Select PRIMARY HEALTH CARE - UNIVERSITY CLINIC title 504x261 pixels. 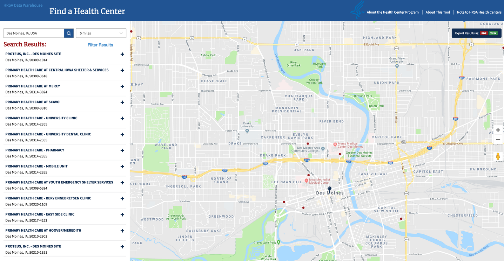(41, 118)
